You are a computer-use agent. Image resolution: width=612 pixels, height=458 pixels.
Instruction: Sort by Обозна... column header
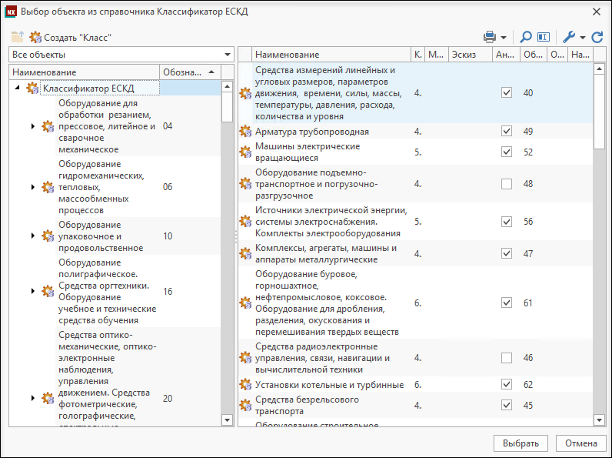coord(190,72)
